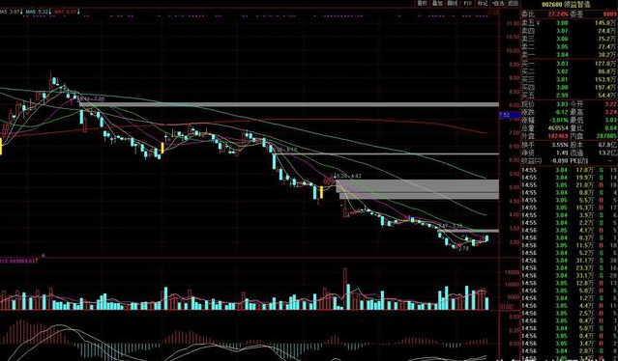The width and height of the screenshot is (618, 361).
Task: Click the 卖一 sell-one row label
Action: coord(528,55)
